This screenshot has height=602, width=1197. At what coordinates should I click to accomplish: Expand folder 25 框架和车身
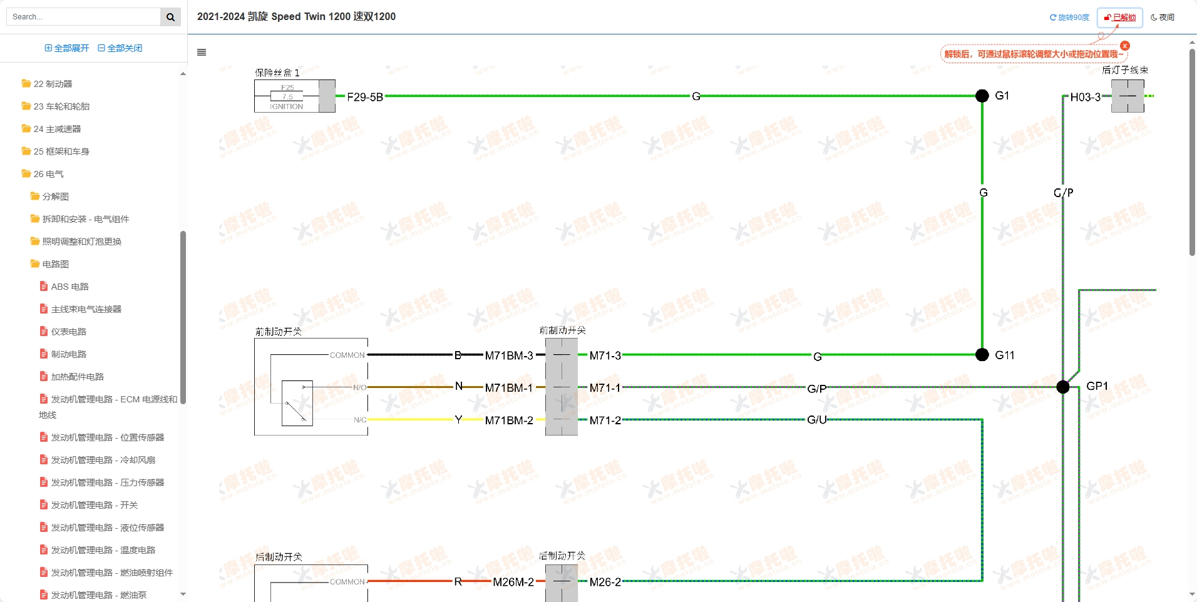coord(61,151)
